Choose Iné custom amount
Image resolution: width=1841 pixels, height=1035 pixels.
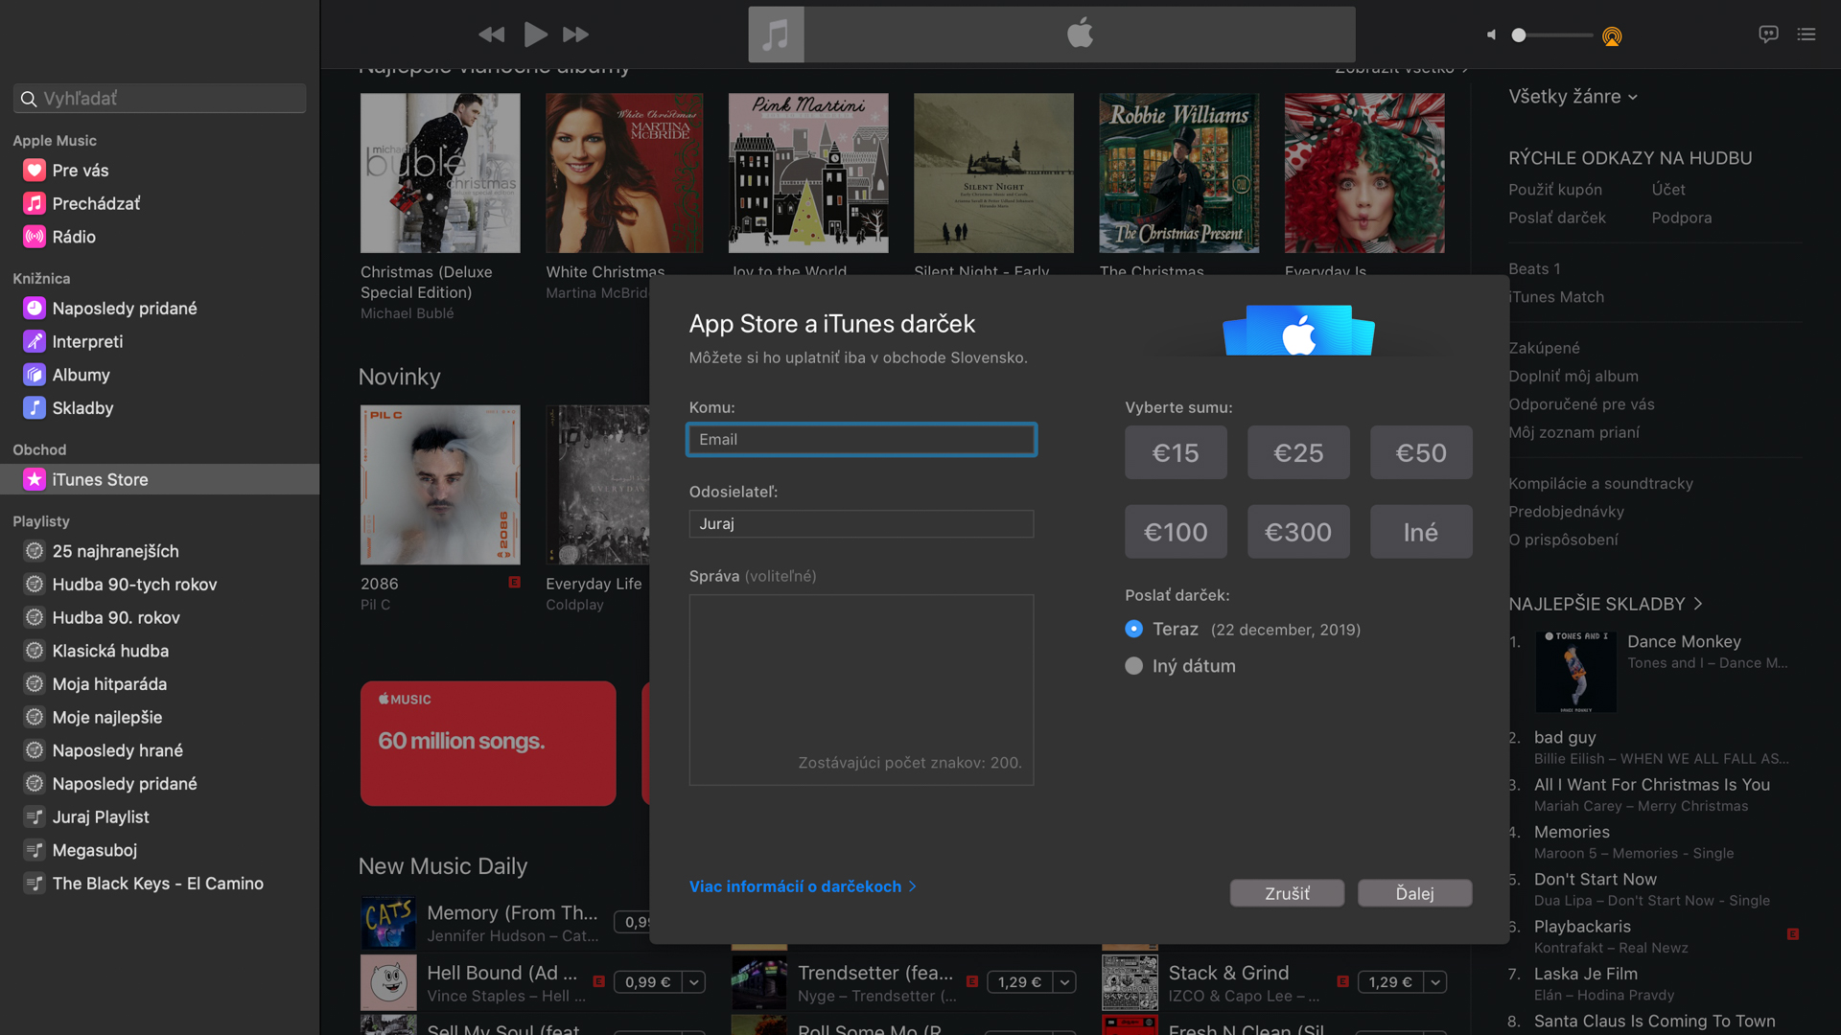1421,532
